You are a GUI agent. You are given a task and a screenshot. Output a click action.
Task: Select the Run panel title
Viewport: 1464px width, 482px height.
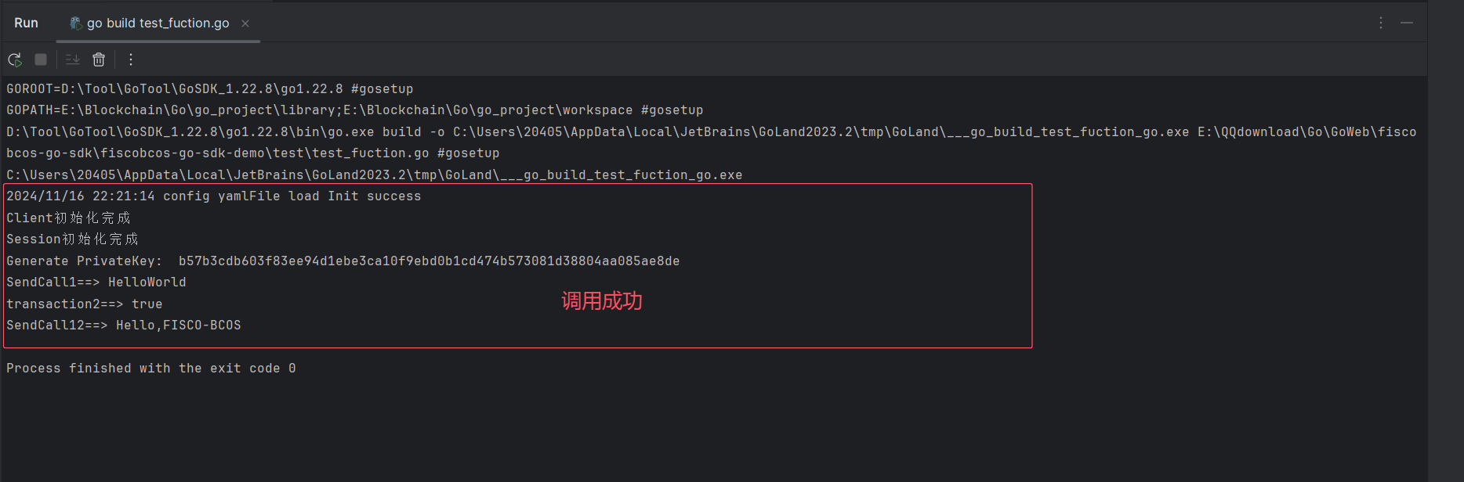26,23
